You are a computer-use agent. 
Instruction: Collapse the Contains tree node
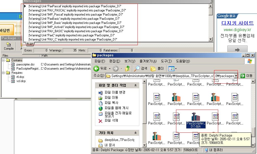click(3, 60)
